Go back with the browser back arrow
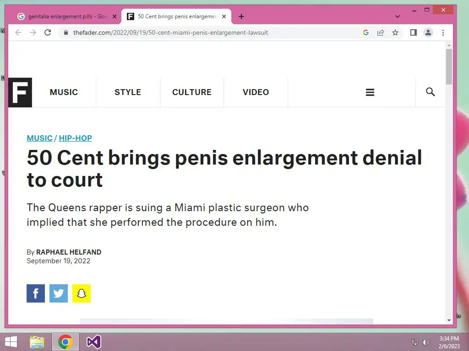Screen dimensions: 469x351 [x=18, y=32]
